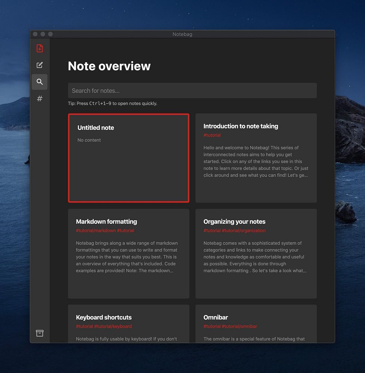The width and height of the screenshot is (365, 373).
Task: Open the note editor pencil icon
Action: pos(40,65)
